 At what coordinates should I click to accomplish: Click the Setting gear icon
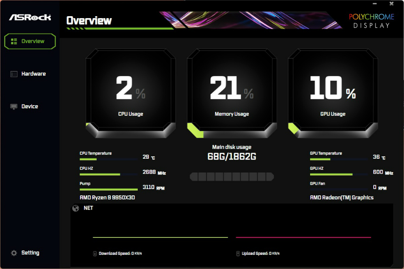pyautogui.click(x=14, y=253)
